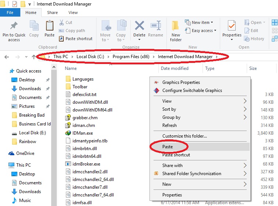
Task: Select the downlWithIDM64.dll file
Action: pyautogui.click(x=89, y=110)
